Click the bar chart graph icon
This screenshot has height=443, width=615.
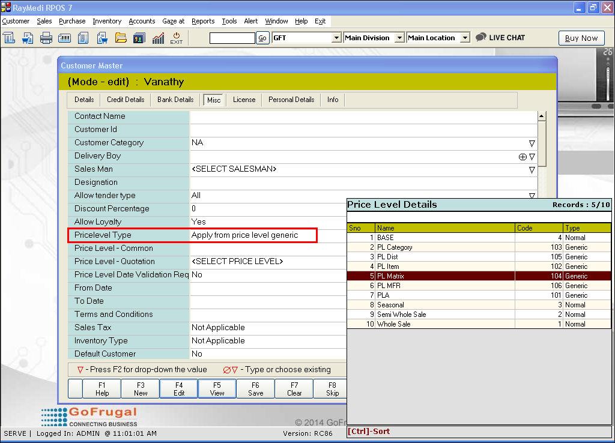point(158,38)
